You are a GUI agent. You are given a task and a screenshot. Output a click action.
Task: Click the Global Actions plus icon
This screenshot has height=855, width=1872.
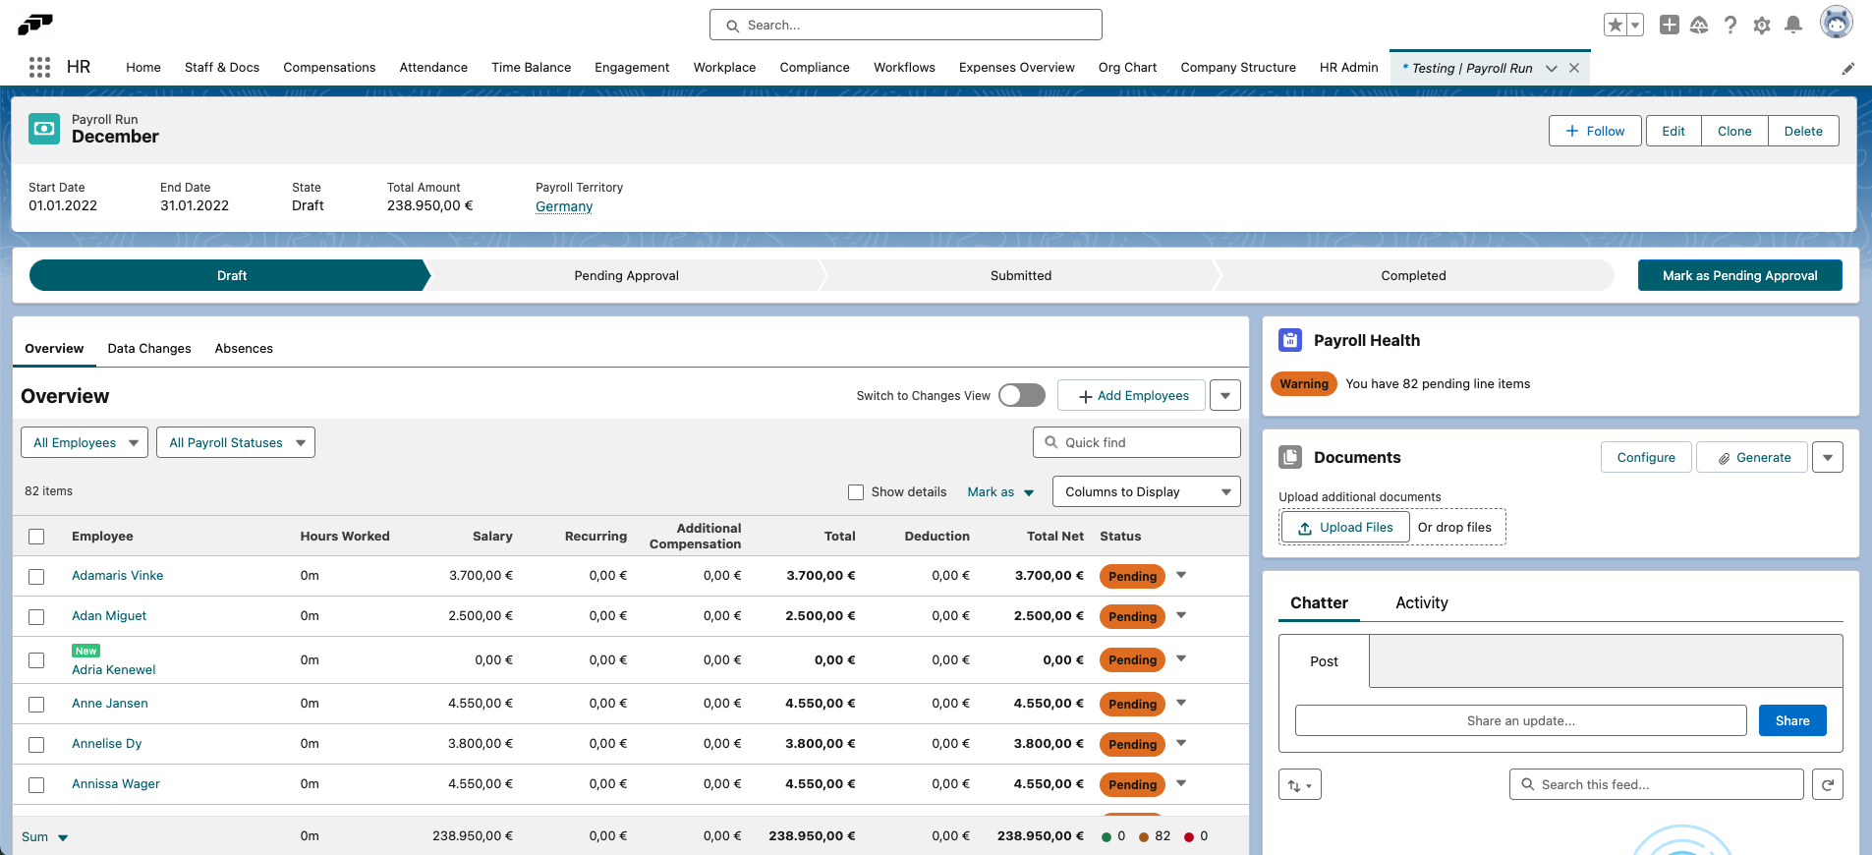[1669, 26]
